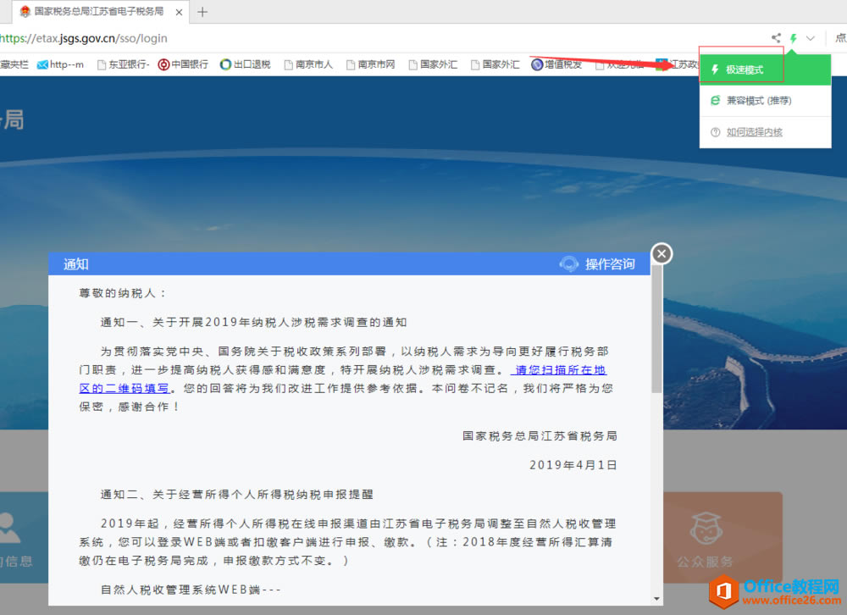Open 如何选择内核 help link
847x615 pixels.
(x=754, y=132)
